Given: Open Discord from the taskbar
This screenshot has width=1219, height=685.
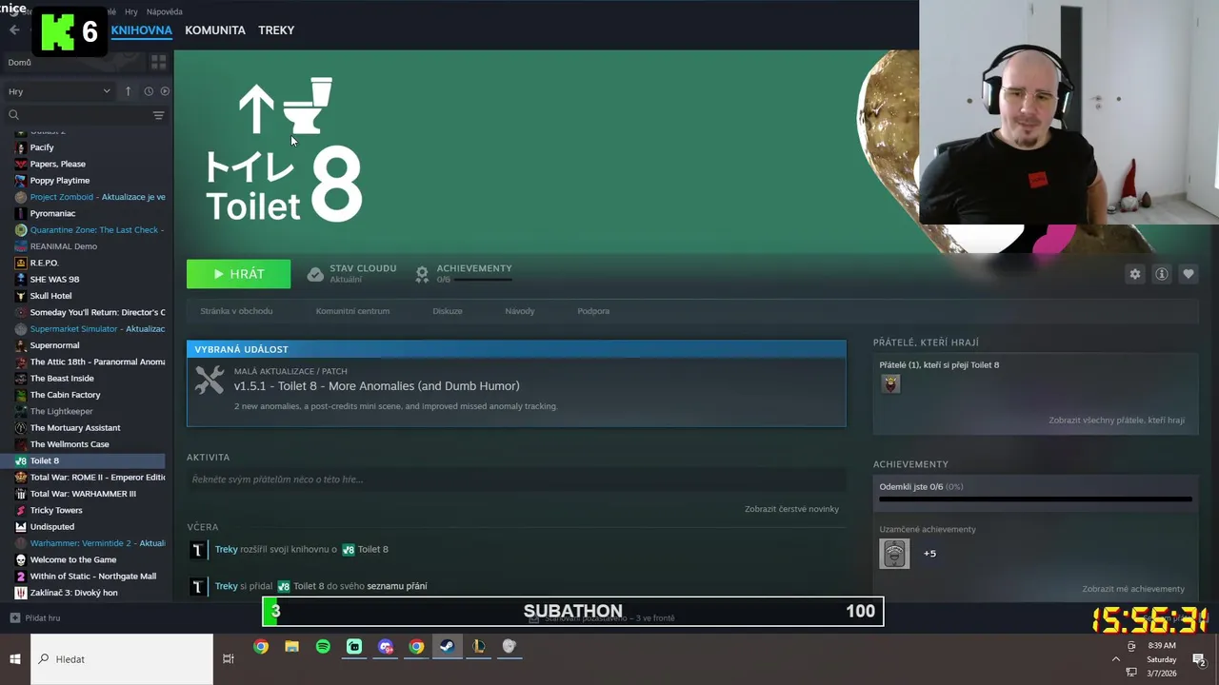Looking at the screenshot, I should (385, 646).
